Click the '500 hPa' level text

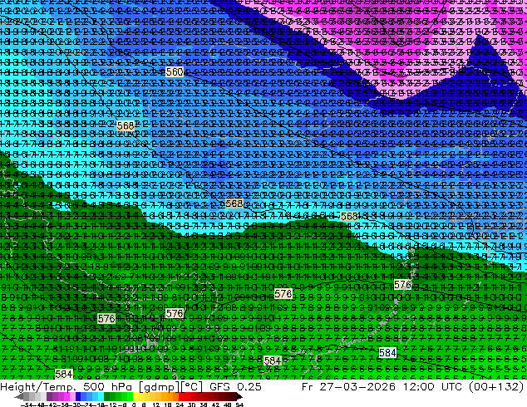[108, 387]
